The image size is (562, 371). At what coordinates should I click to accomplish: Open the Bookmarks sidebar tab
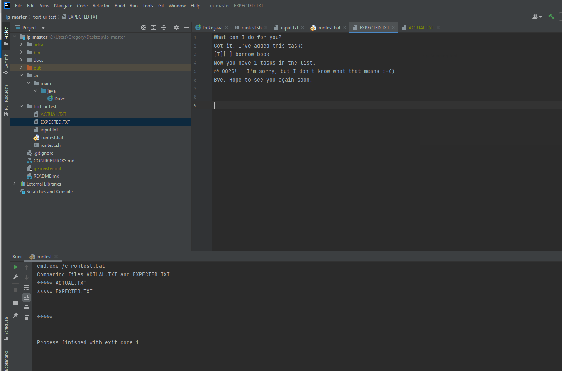click(x=6, y=360)
